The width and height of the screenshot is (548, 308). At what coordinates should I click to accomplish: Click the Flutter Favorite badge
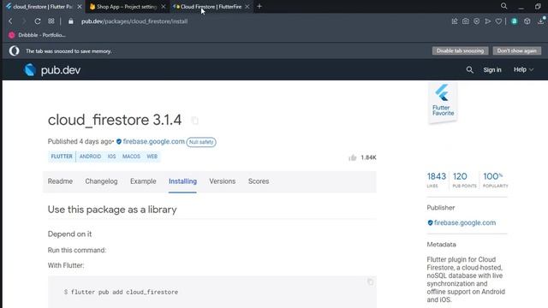443,103
